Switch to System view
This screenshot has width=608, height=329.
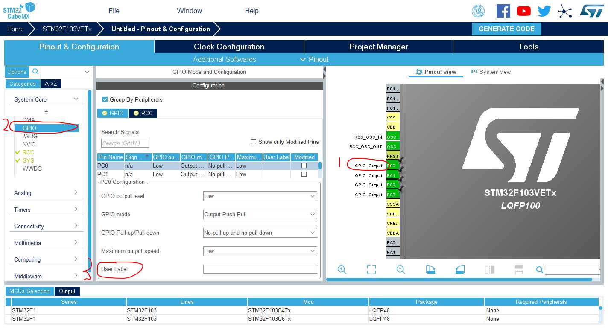[x=491, y=72]
